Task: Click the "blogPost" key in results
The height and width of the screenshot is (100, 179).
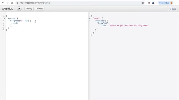Action: [x=103, y=23]
